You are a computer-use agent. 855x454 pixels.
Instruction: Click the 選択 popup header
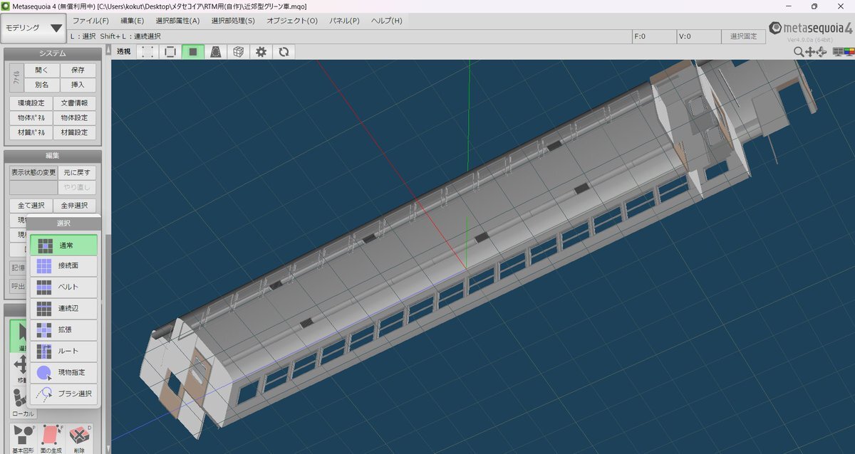[63, 224]
